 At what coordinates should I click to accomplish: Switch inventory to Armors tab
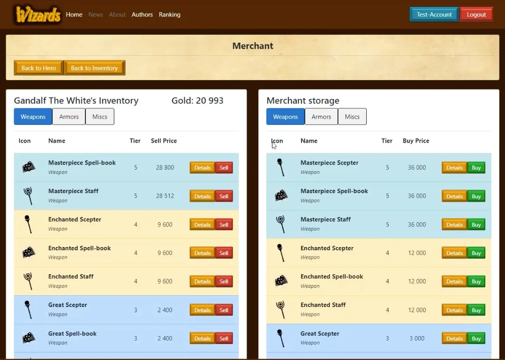click(69, 117)
